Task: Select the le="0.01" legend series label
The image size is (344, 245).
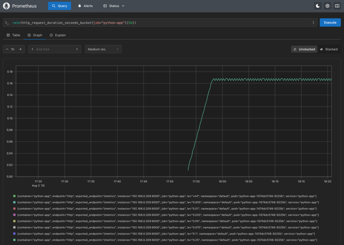Action: click(x=167, y=209)
